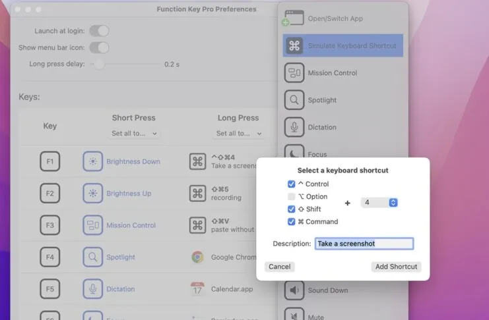Click the Brightness Down link for F1

pos(133,161)
